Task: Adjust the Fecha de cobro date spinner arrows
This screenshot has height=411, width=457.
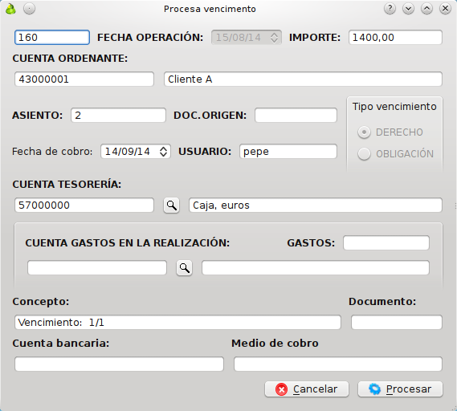Action: point(164,152)
